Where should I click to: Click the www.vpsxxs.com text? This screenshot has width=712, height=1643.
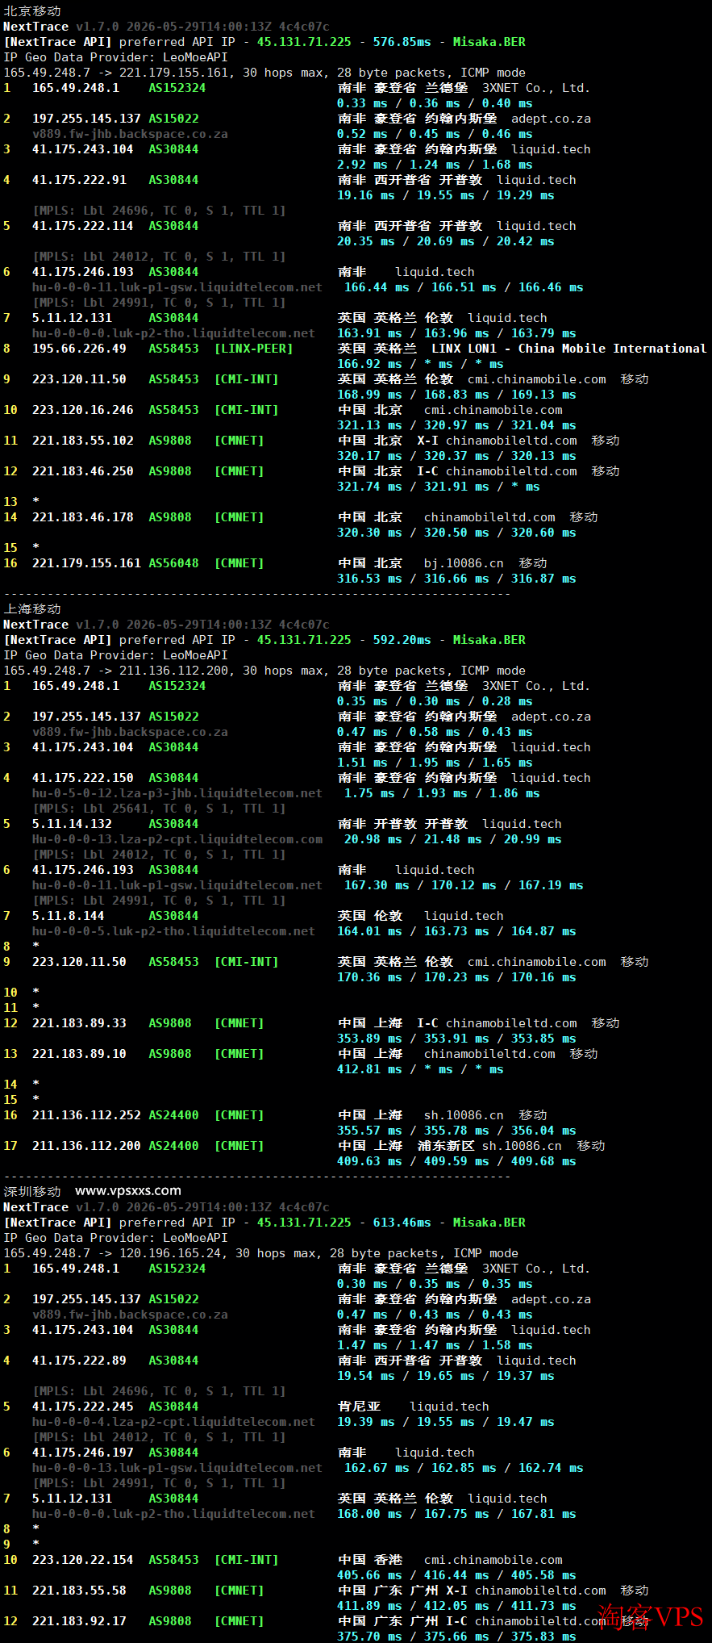(128, 1191)
